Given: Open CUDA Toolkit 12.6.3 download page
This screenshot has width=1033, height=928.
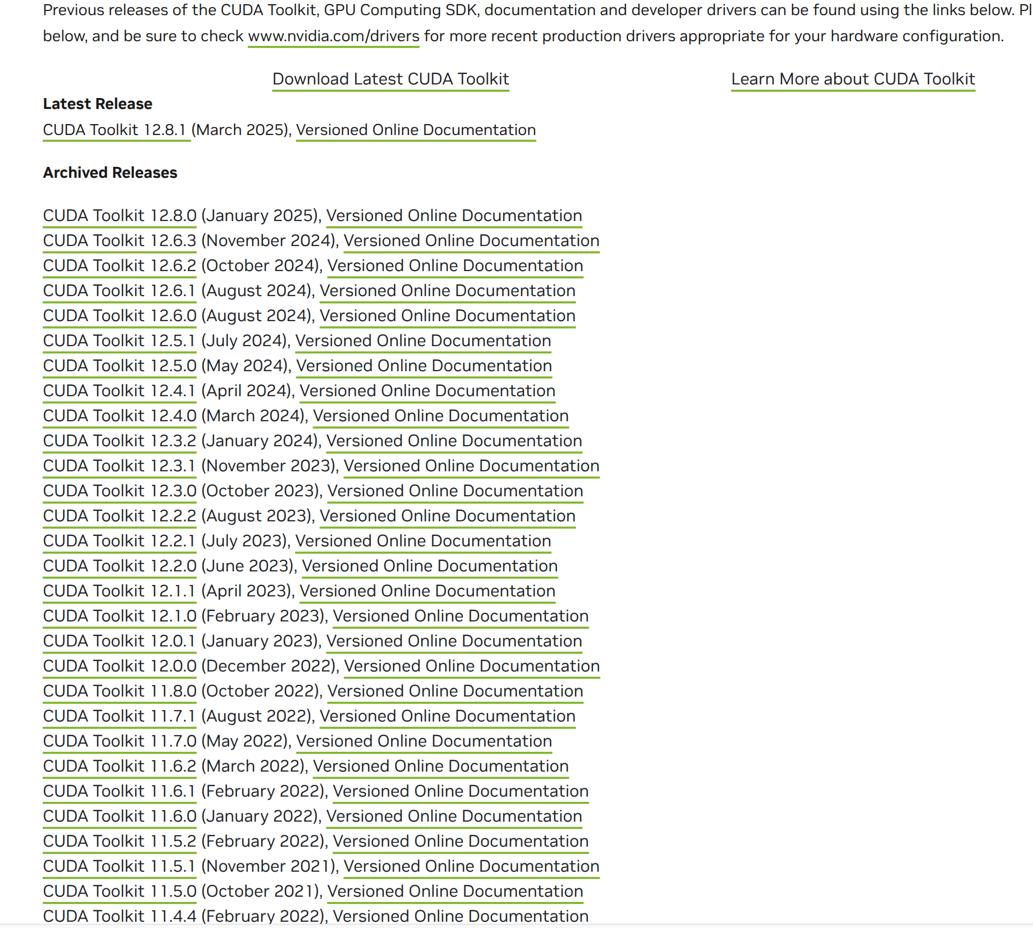Looking at the screenshot, I should [x=119, y=240].
